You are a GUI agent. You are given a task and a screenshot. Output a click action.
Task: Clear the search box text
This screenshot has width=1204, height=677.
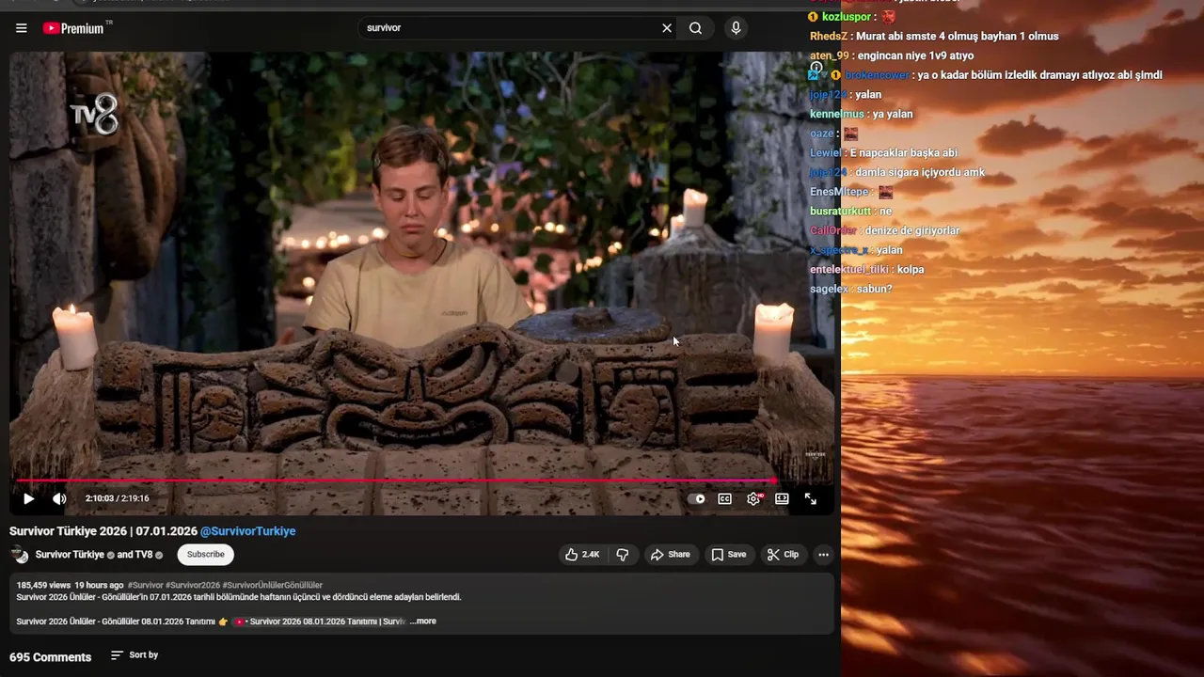pyautogui.click(x=667, y=28)
